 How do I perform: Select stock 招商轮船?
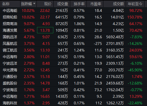(x=10, y=17)
